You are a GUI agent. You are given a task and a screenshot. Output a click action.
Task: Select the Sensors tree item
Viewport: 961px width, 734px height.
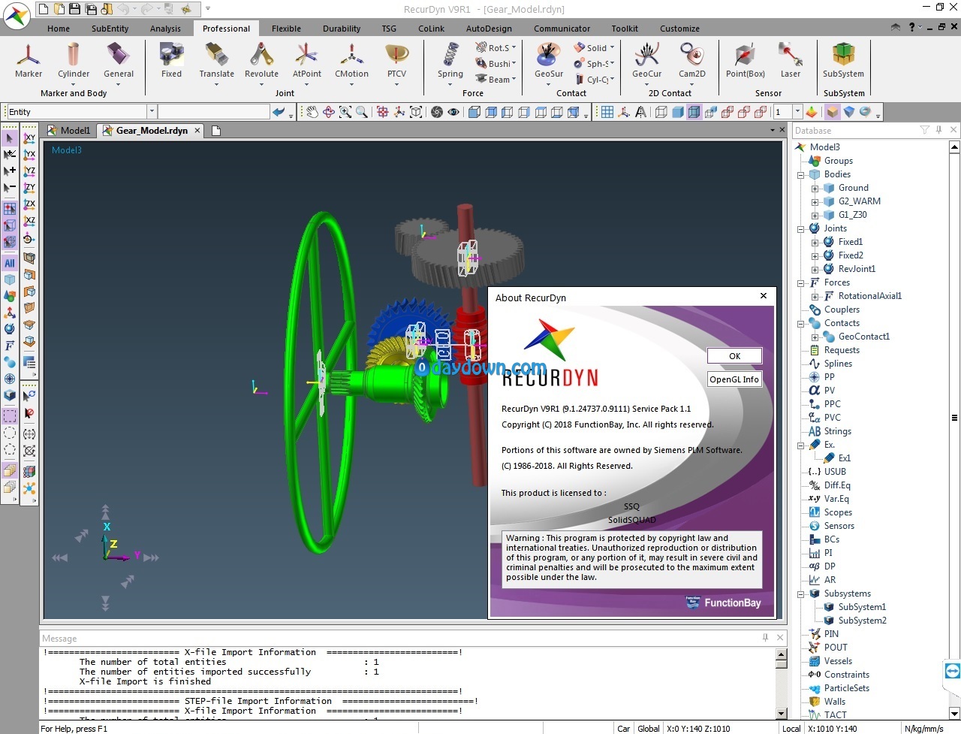pos(839,526)
